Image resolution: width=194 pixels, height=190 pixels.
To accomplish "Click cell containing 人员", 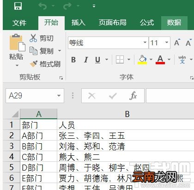I will (126, 125).
